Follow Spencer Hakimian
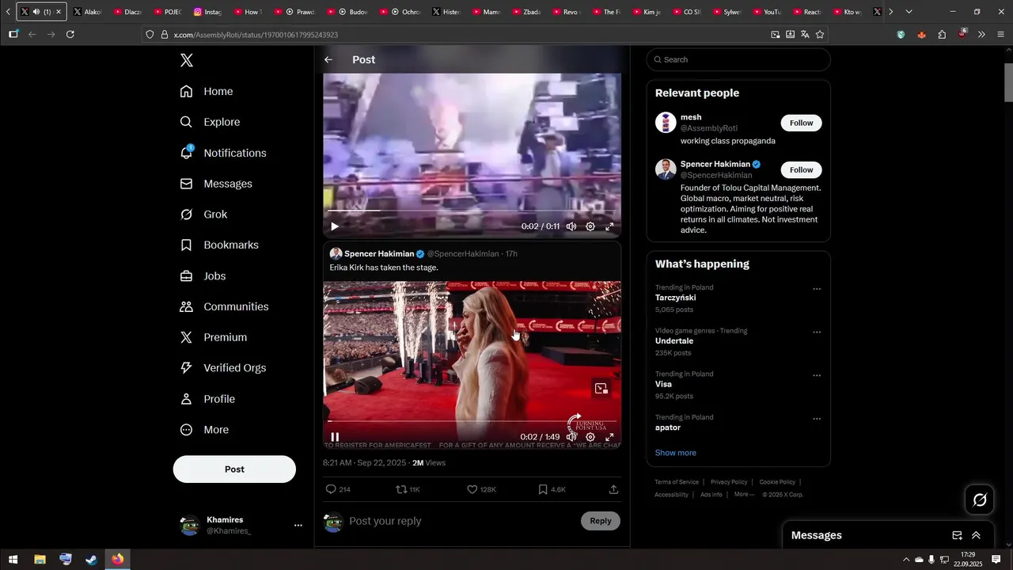Viewport: 1013px width, 570px height. pyautogui.click(x=801, y=169)
